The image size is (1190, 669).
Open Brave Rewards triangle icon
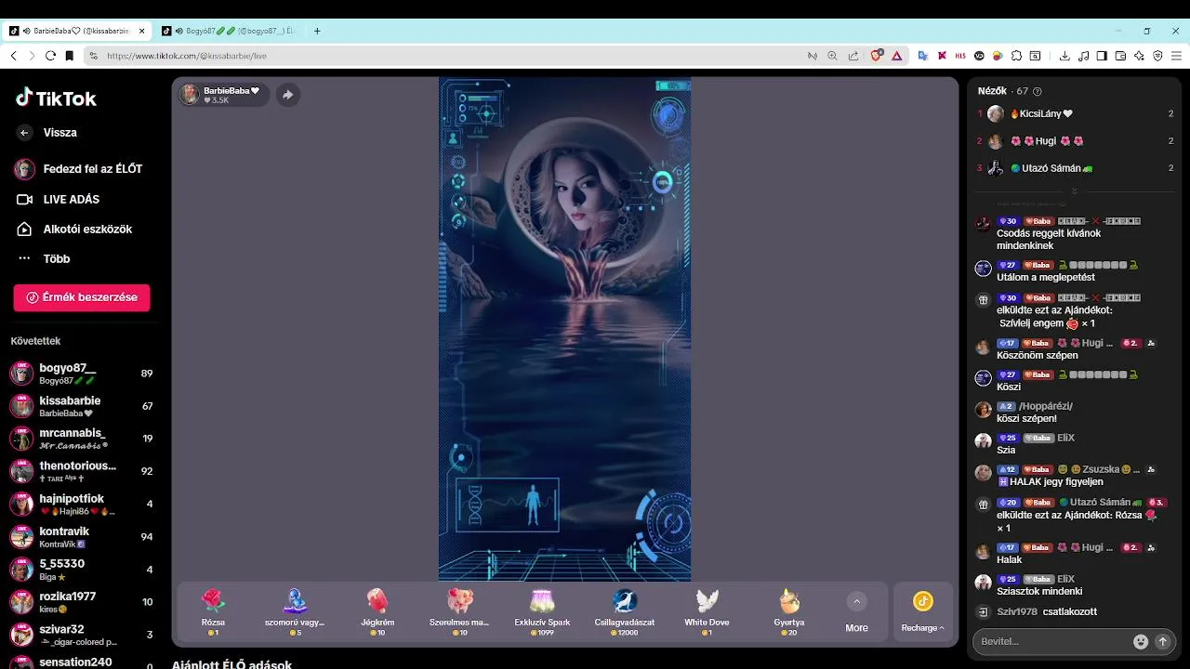[896, 56]
